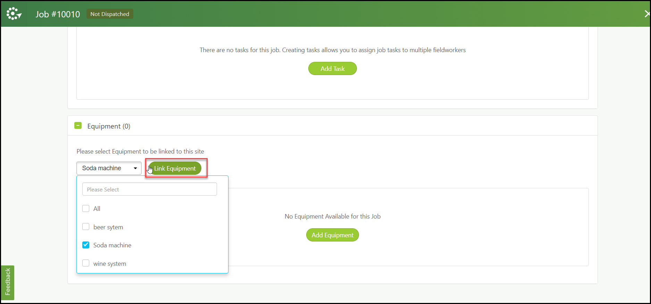Click the Job #10010 title text
Image resolution: width=651 pixels, height=304 pixels.
(x=58, y=14)
